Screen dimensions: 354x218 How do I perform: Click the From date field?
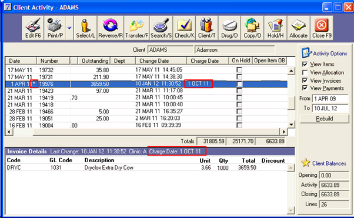(330, 99)
